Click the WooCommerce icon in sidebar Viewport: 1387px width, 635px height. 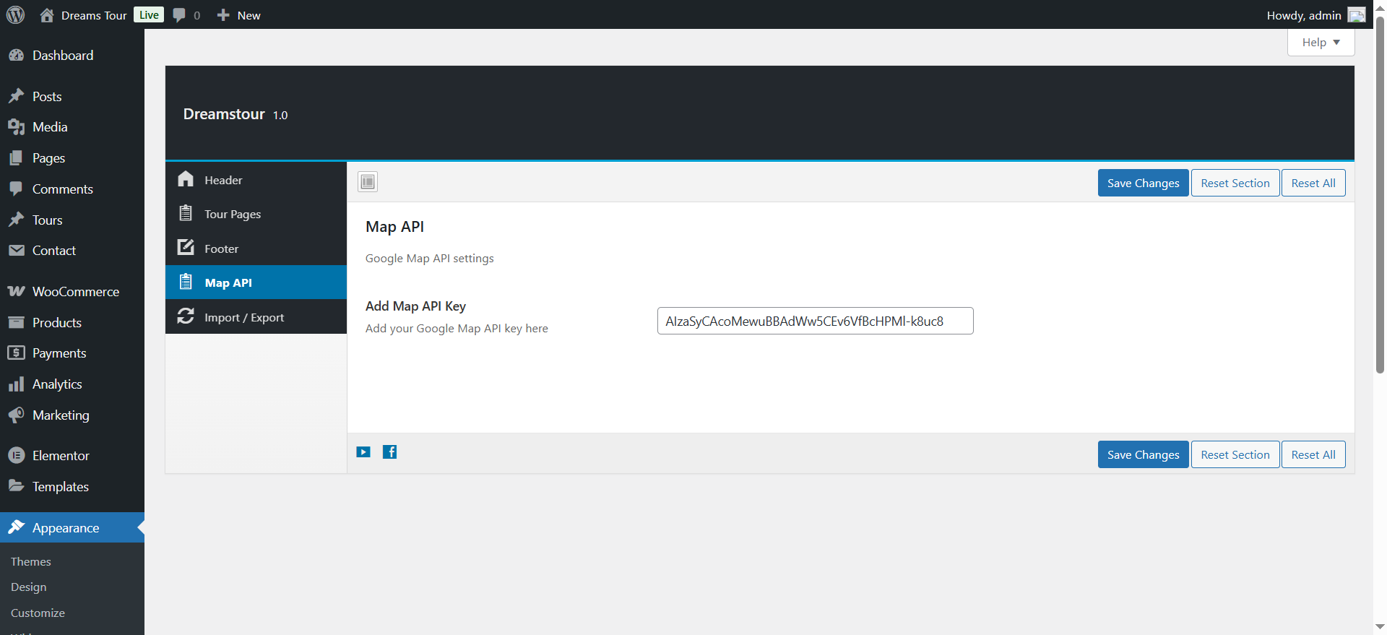16,292
